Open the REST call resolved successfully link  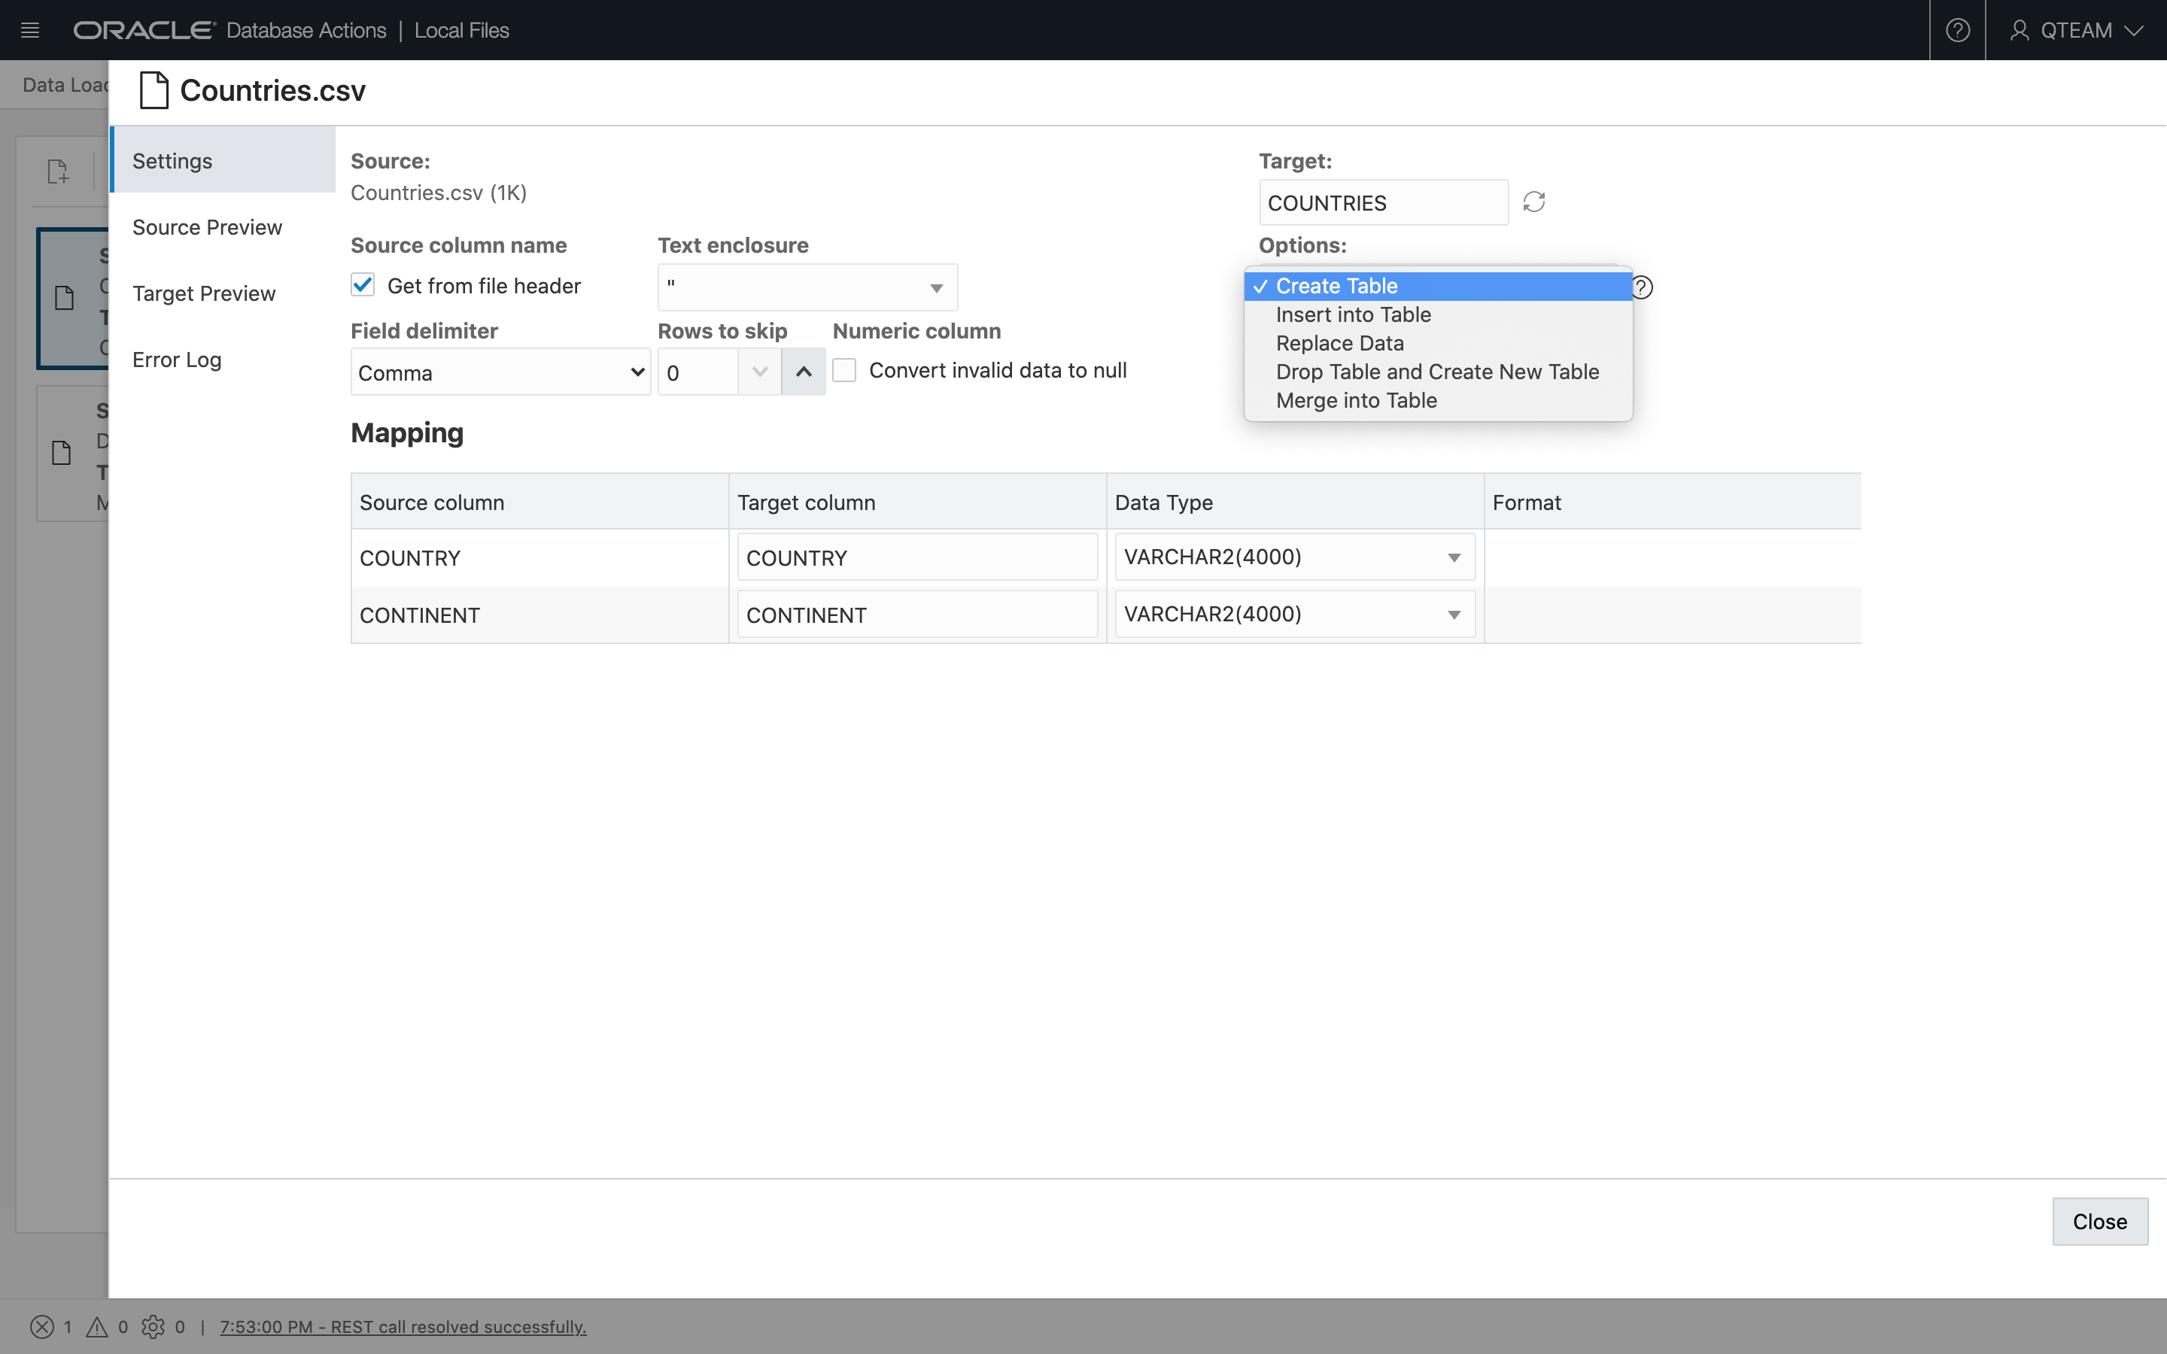403,1326
